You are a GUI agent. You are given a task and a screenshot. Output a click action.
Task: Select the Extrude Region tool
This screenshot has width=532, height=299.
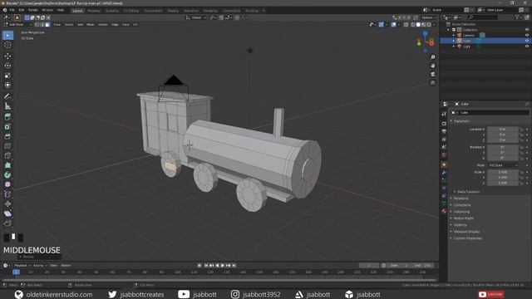(x=7, y=117)
